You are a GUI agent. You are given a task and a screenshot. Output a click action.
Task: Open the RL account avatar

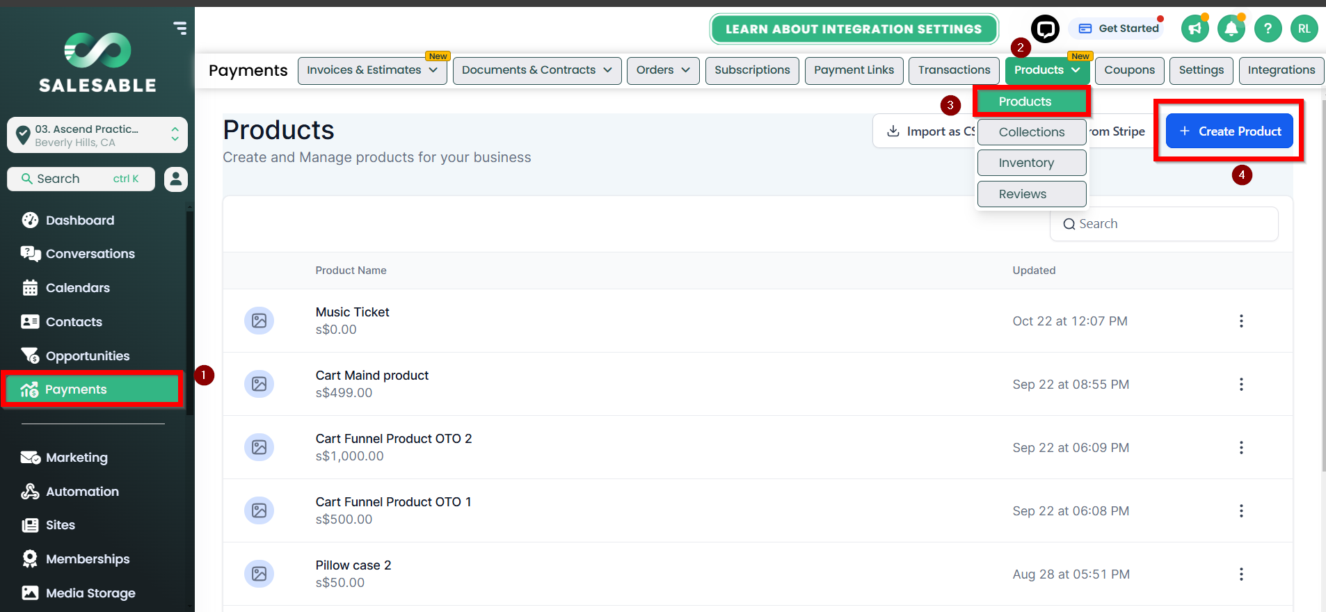[1304, 29]
